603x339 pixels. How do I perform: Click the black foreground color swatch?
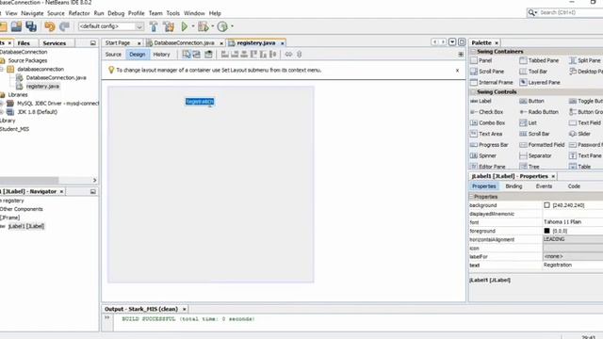pos(546,231)
